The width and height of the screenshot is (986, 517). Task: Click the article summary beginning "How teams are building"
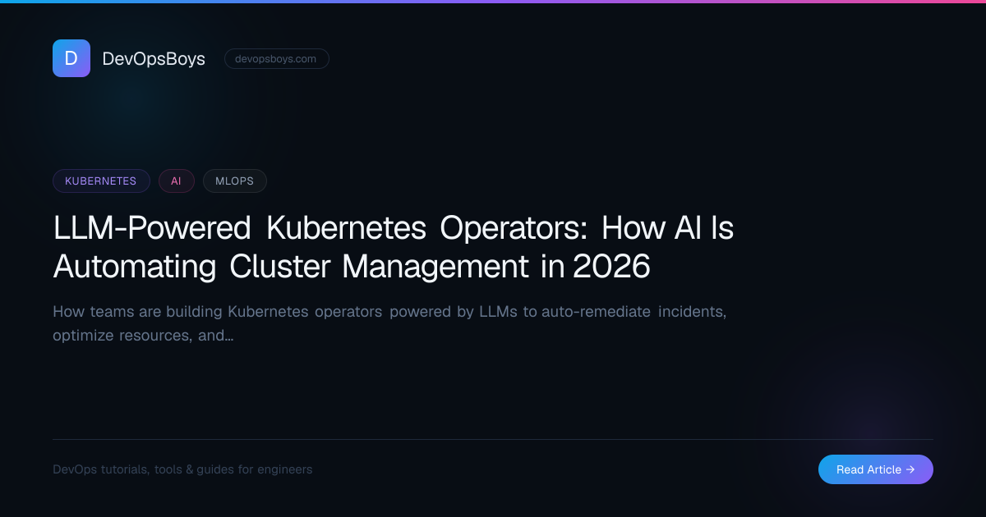pyautogui.click(x=389, y=323)
